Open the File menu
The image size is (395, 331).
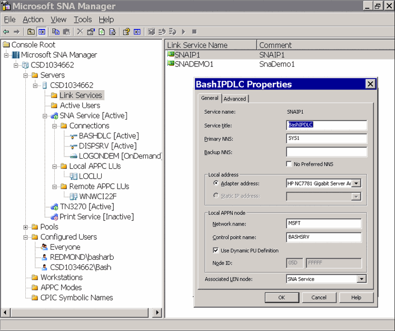(10, 20)
